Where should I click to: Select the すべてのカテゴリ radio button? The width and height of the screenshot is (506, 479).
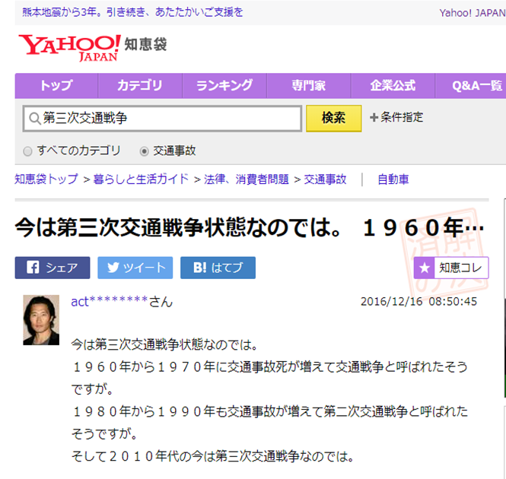pos(27,151)
